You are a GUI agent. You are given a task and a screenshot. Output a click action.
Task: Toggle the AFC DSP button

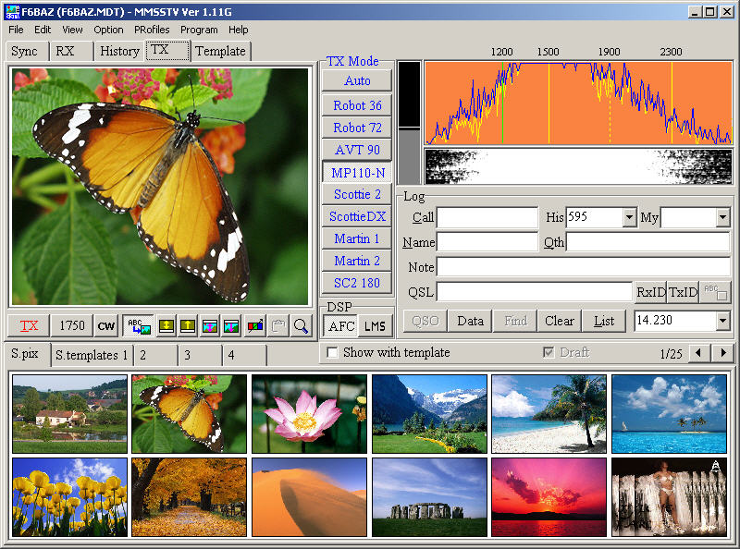click(x=341, y=326)
